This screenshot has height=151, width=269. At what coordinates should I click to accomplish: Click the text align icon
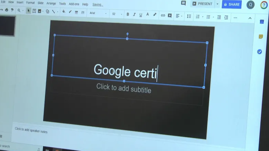(x=178, y=16)
